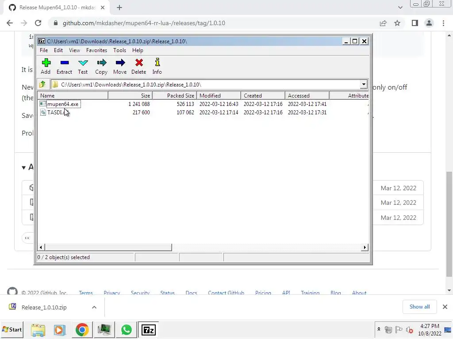
Task: Open Release_1.0.10.zip download options chevron
Action: (x=94, y=307)
